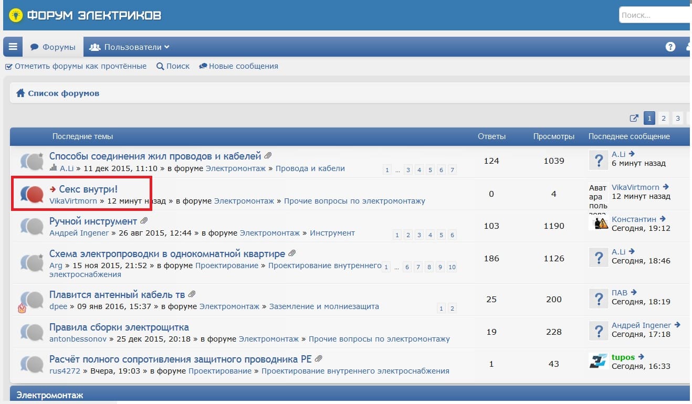Click the unread topic icon for Ручной инструмент

[31, 226]
